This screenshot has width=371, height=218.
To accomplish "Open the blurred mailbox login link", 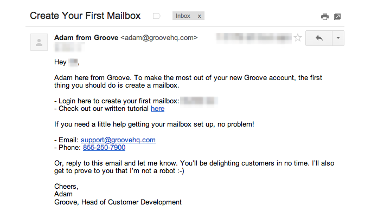I will (x=199, y=101).
